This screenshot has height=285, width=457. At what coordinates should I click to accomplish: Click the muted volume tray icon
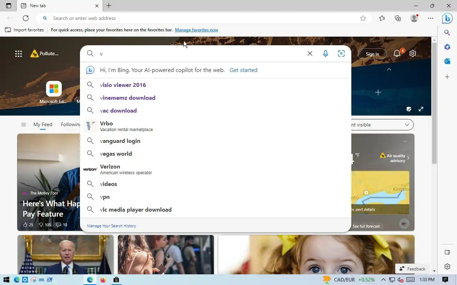[401, 280]
